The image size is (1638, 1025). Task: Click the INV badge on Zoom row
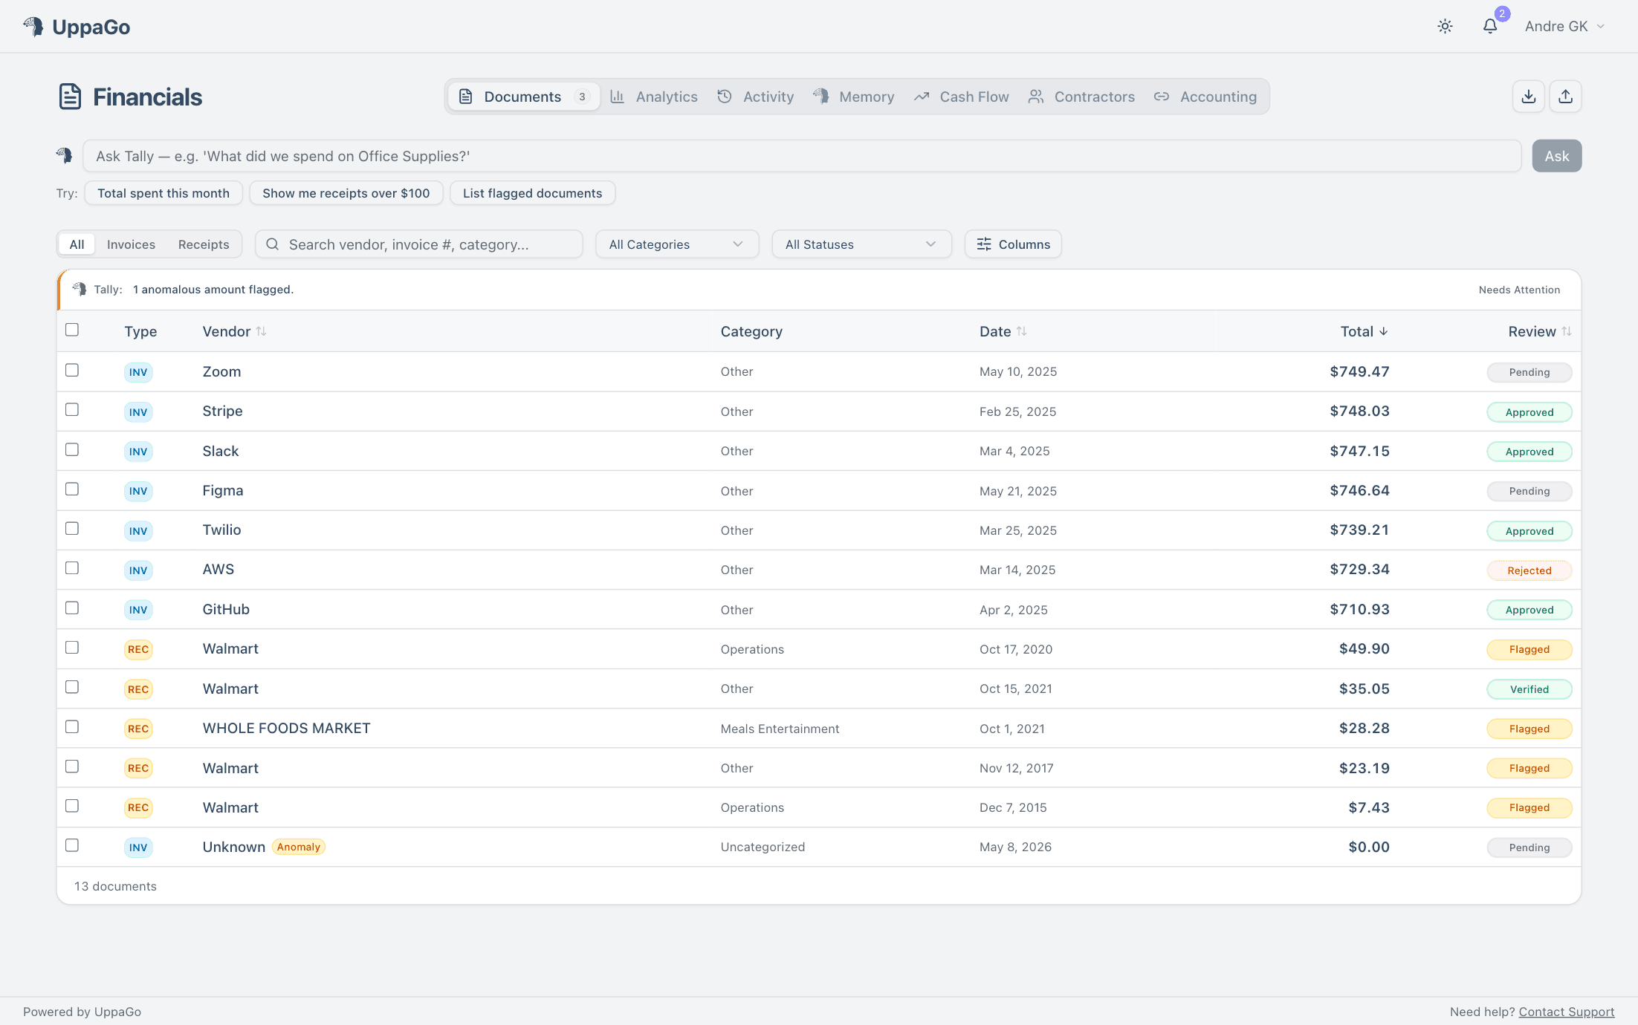pyautogui.click(x=138, y=372)
